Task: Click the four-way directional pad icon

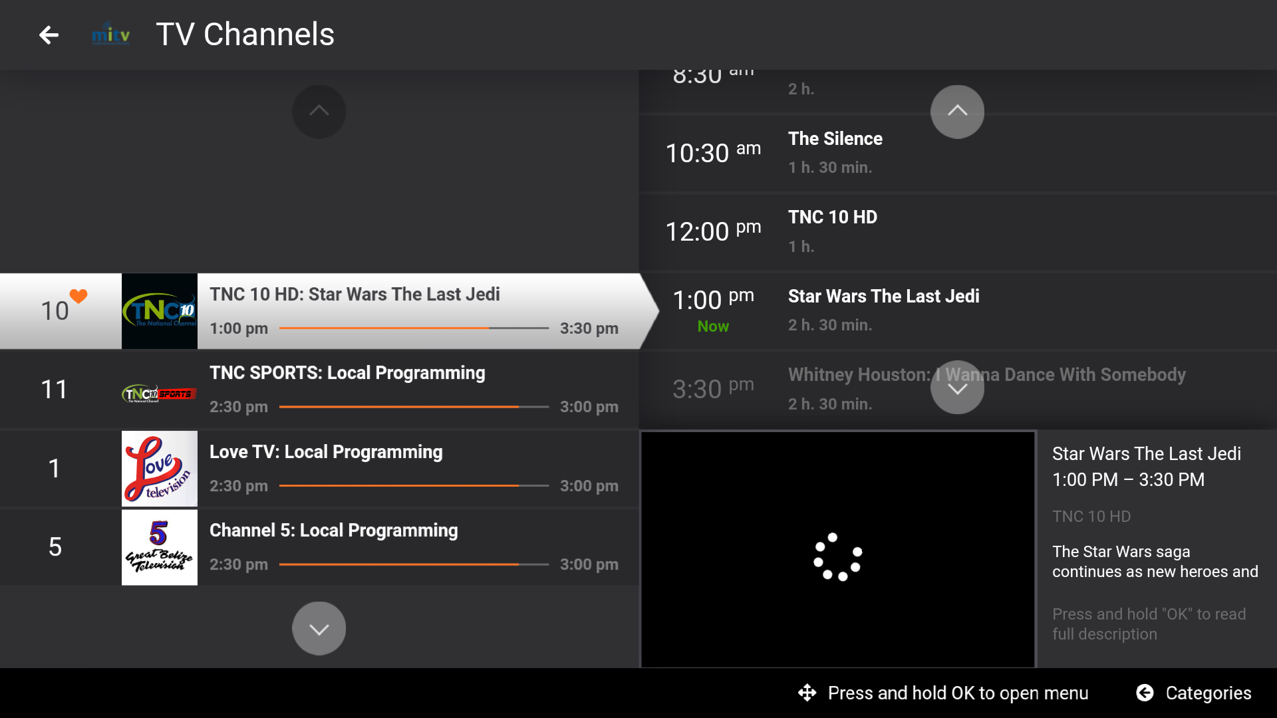Action: (x=807, y=693)
